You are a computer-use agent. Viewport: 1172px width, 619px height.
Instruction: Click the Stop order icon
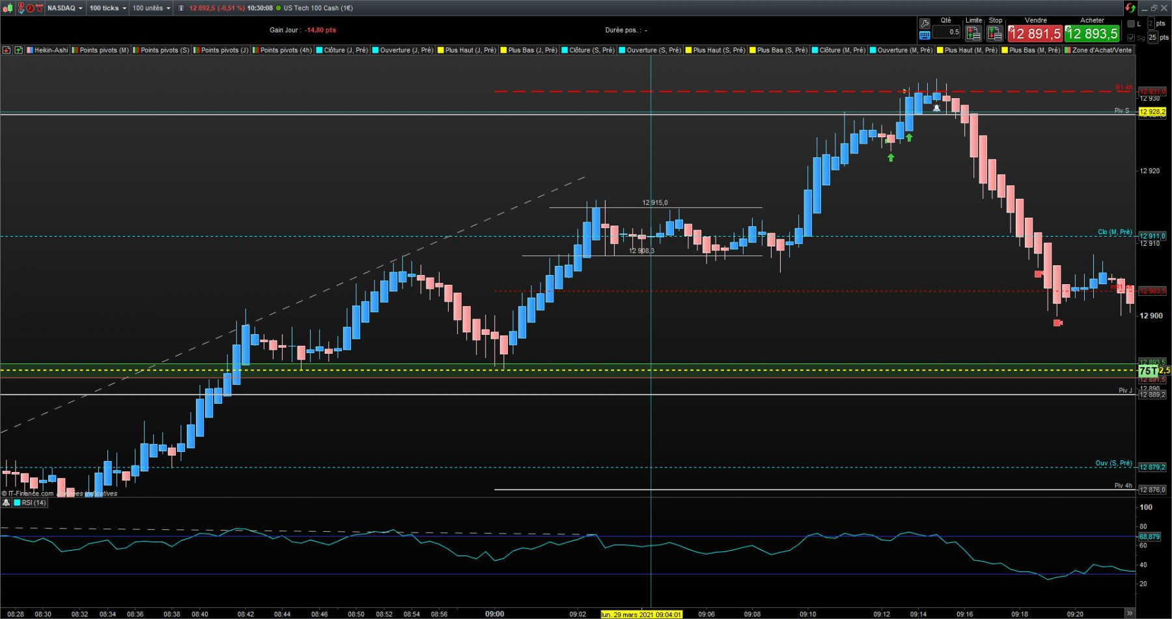995,33
